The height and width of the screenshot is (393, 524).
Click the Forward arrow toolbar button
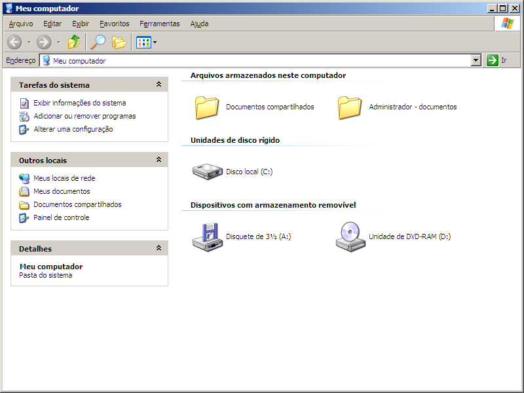click(44, 43)
